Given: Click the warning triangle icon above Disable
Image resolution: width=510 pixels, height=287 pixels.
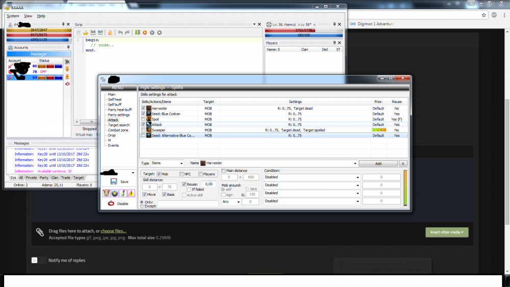Looking at the screenshot, I should (x=131, y=193).
